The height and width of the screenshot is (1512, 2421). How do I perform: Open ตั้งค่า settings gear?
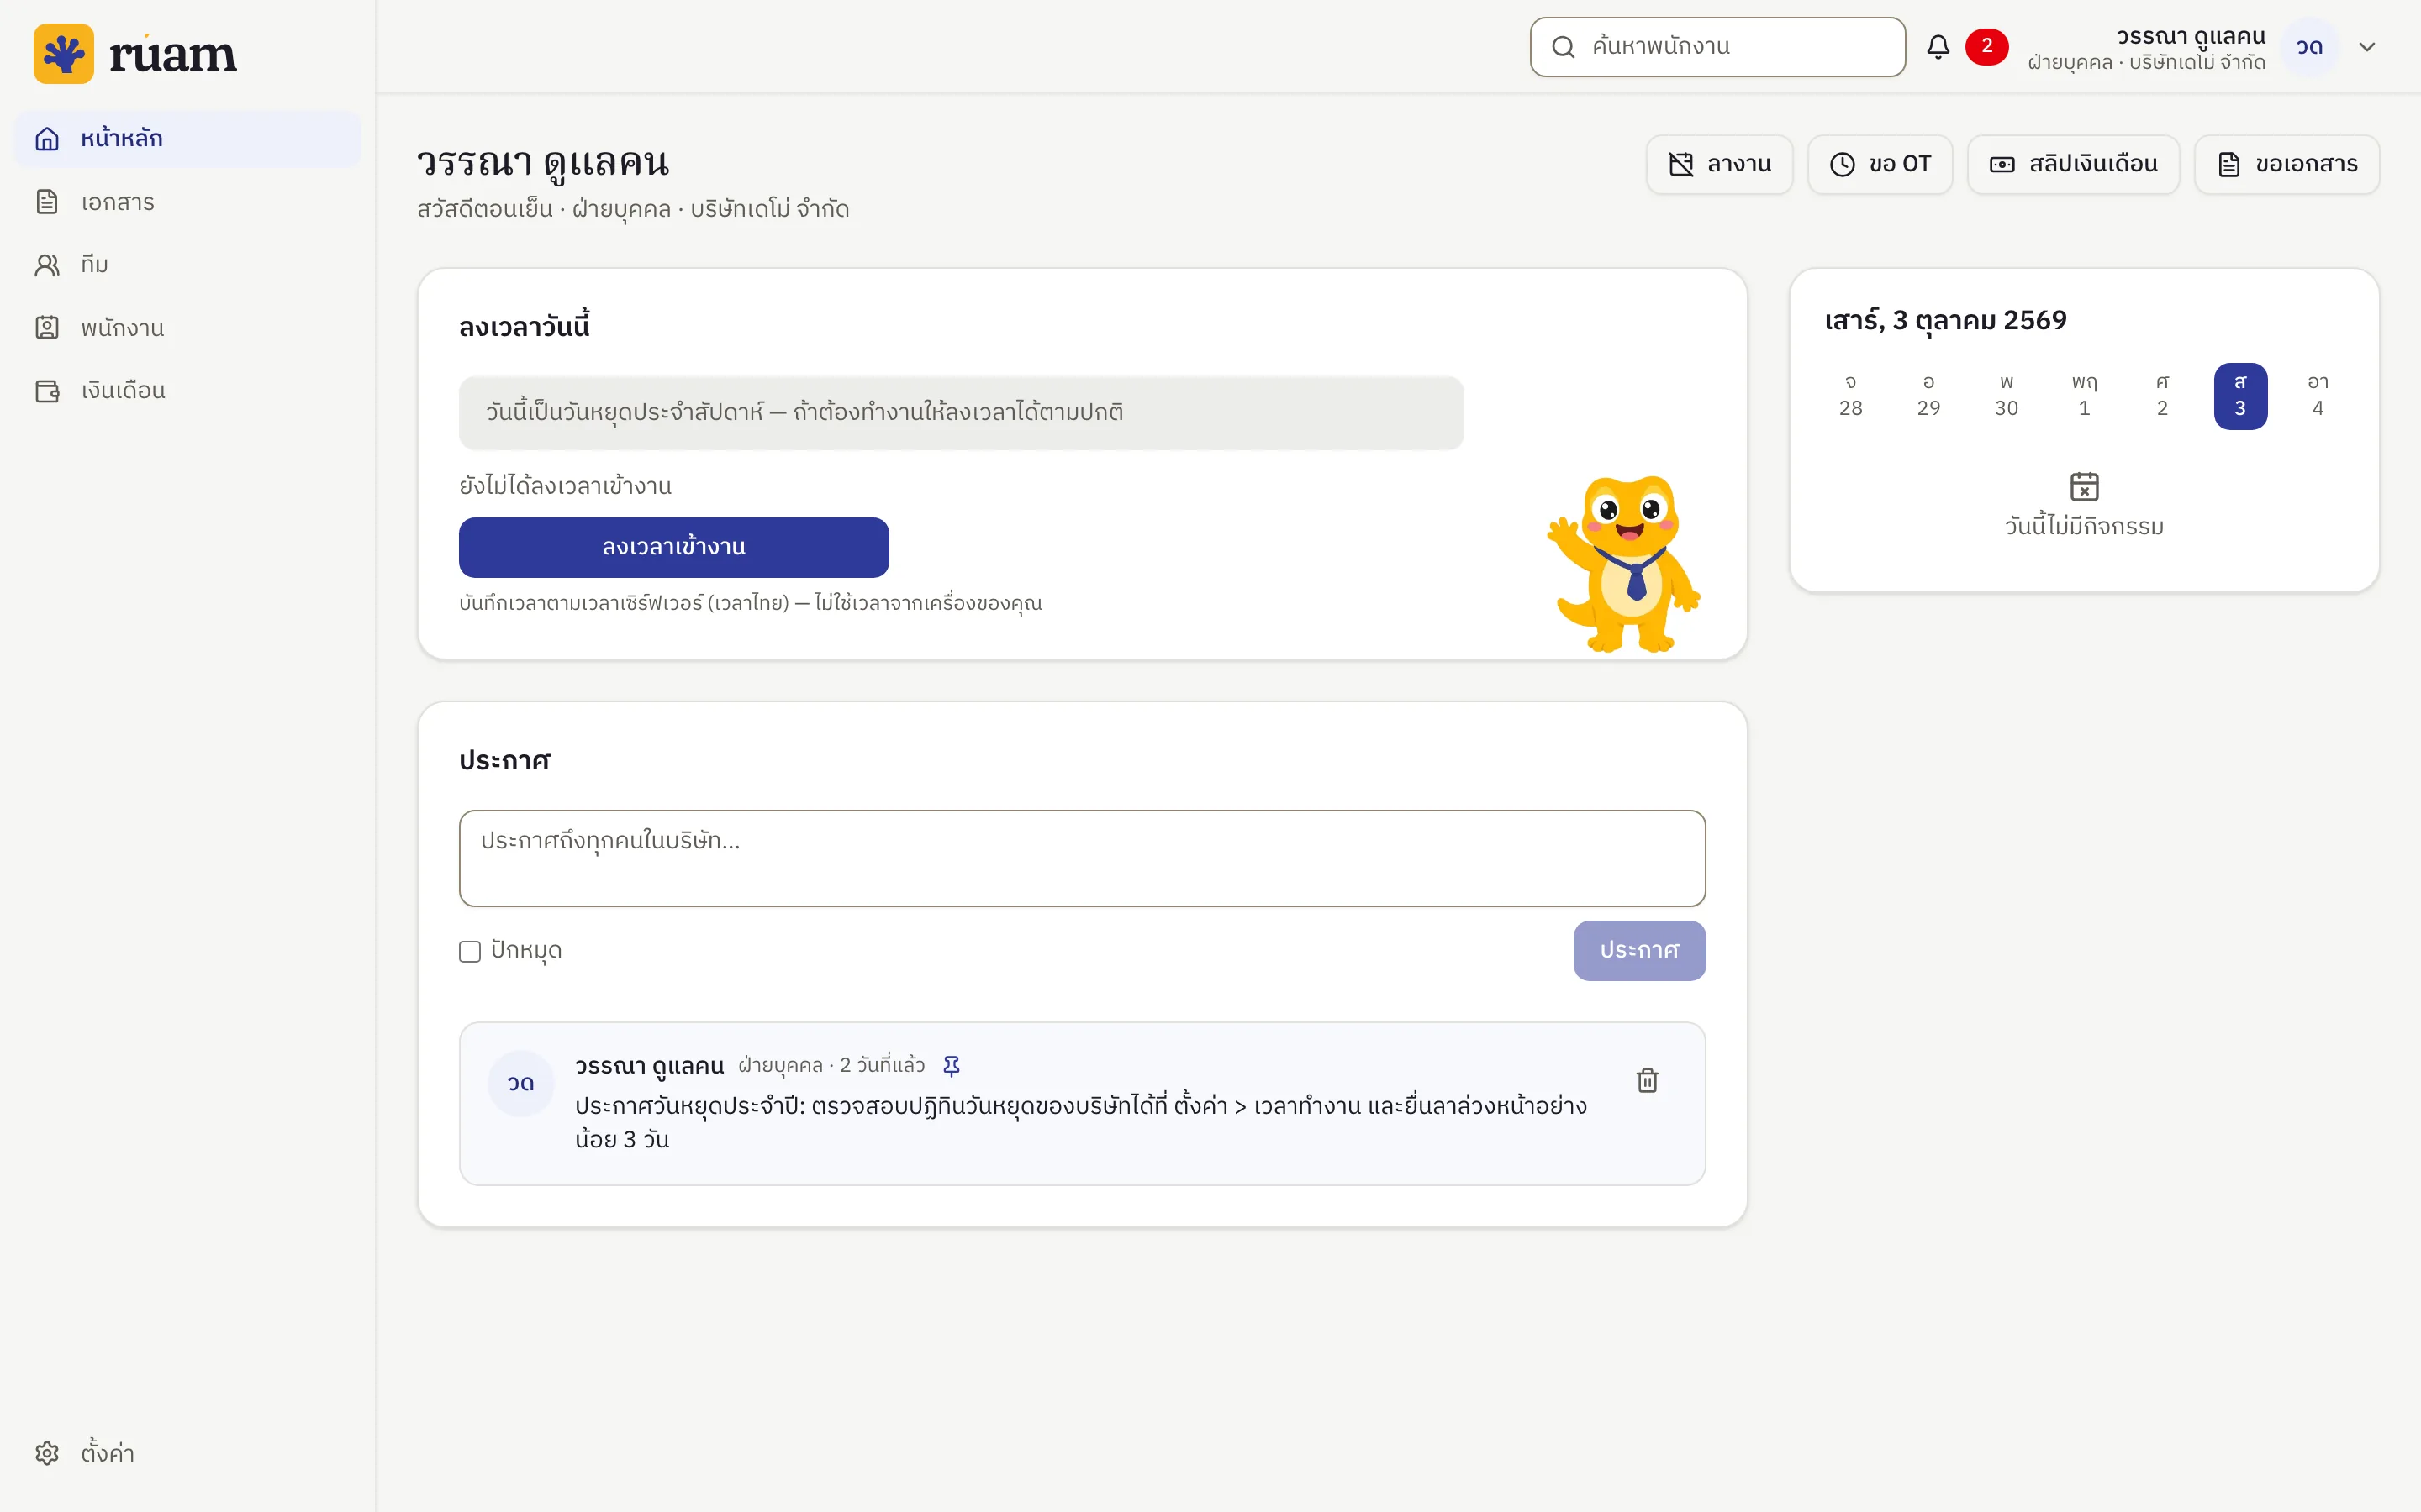[x=47, y=1453]
